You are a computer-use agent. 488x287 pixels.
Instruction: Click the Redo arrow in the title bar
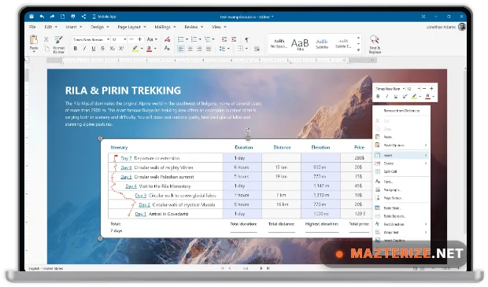coord(52,17)
